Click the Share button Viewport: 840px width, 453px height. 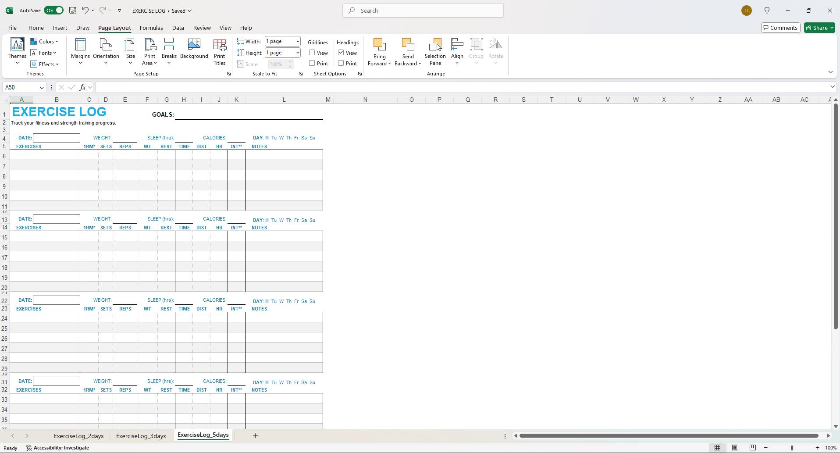coord(819,28)
